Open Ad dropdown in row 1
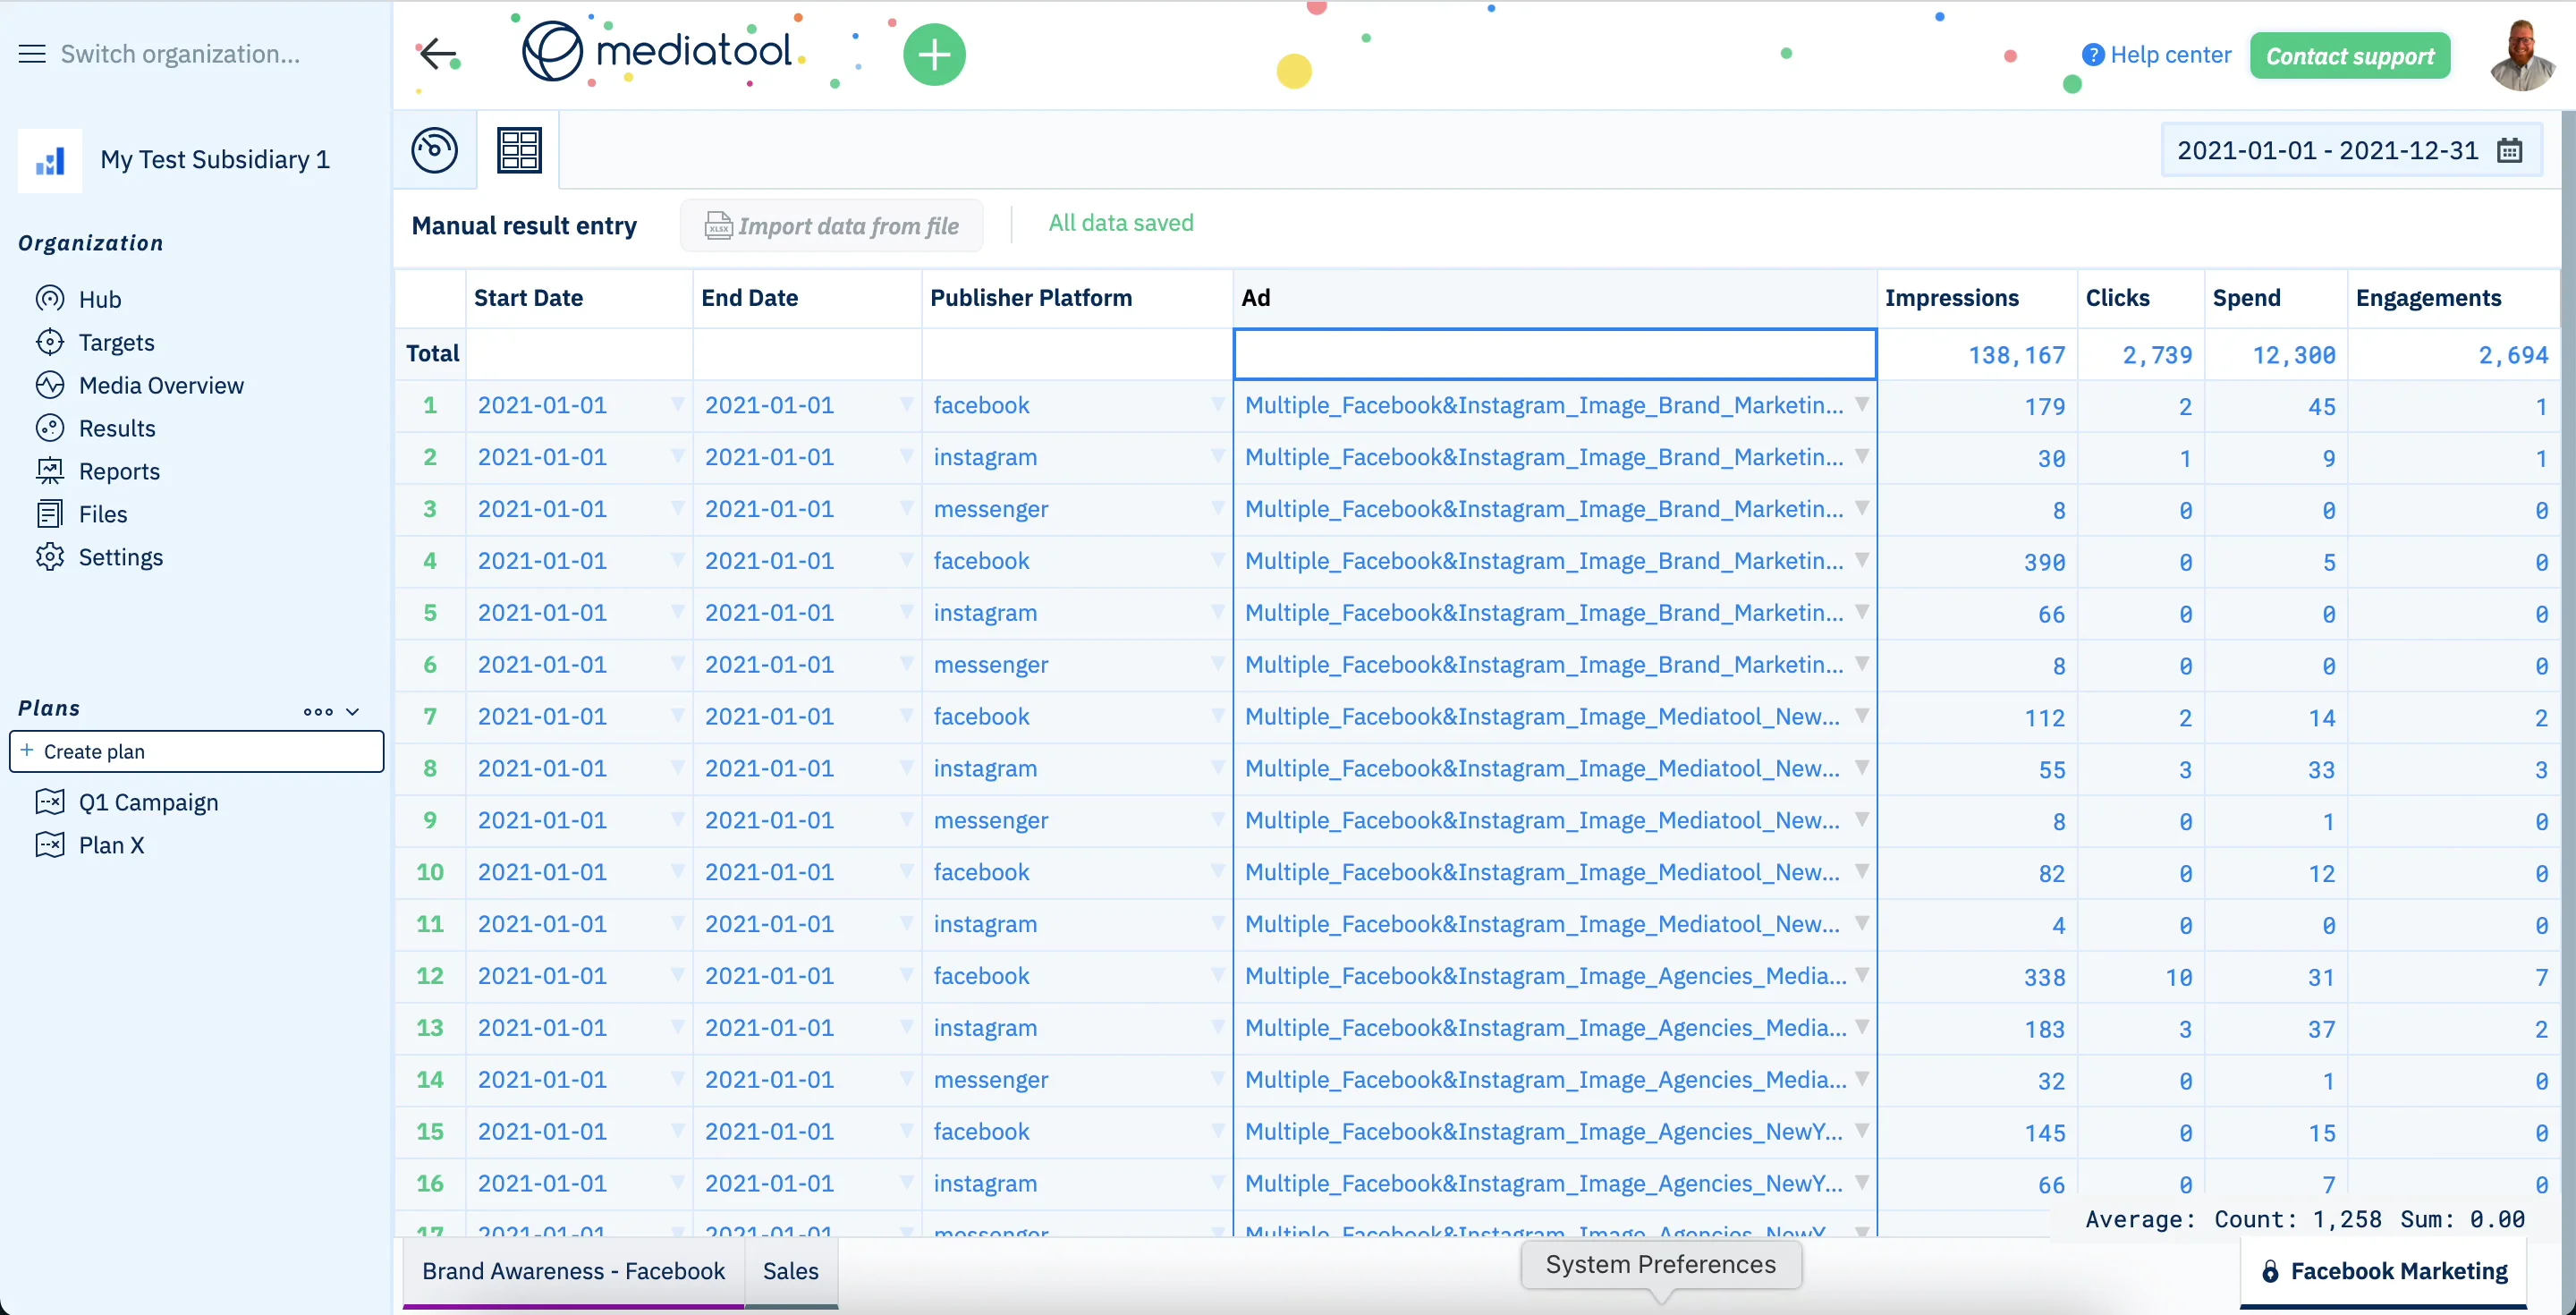The height and width of the screenshot is (1315, 2576). [1862, 404]
